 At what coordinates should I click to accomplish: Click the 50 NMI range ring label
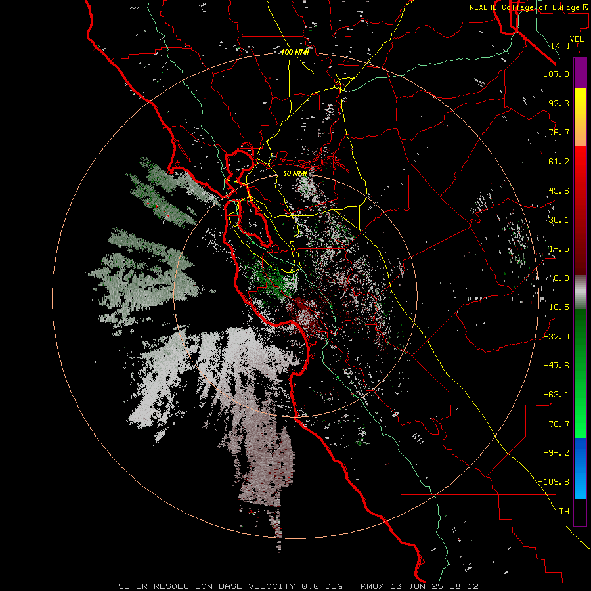[295, 173]
